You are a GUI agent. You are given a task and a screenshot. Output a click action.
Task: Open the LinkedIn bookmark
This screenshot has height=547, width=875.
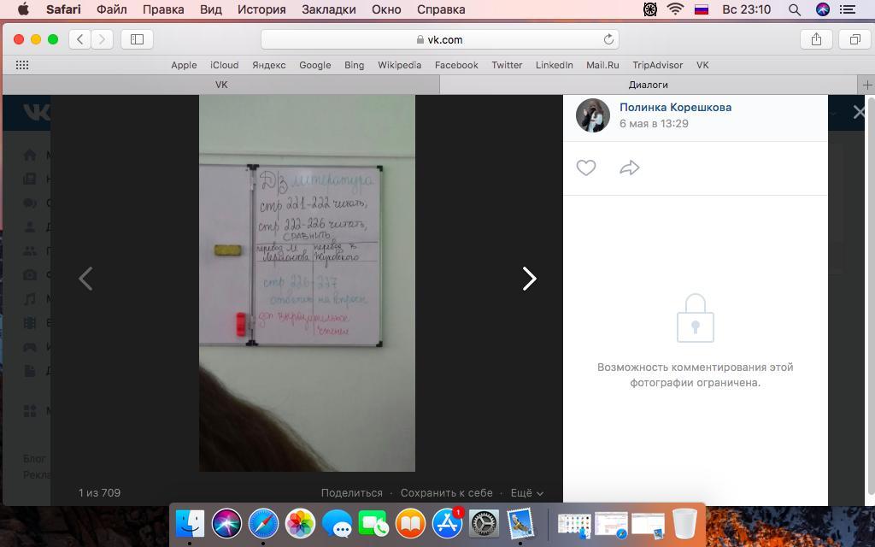pos(554,65)
